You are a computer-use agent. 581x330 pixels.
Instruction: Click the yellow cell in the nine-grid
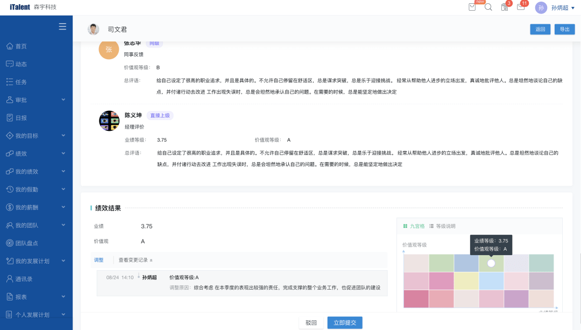click(466, 281)
